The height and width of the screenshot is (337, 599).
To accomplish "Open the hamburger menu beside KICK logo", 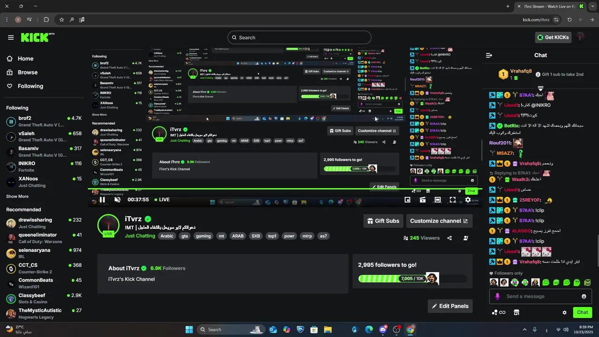I will (11, 37).
